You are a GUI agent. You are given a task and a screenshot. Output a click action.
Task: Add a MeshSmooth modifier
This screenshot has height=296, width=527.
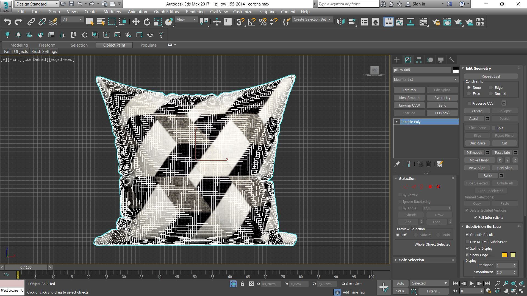click(x=409, y=98)
